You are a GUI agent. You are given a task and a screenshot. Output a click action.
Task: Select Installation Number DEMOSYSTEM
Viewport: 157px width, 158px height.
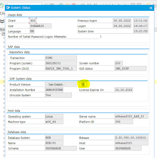point(54,90)
